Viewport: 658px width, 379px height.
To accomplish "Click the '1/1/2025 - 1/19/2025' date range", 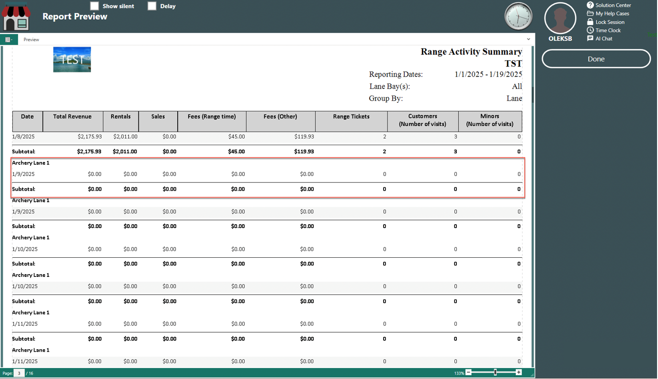I will 488,74.
